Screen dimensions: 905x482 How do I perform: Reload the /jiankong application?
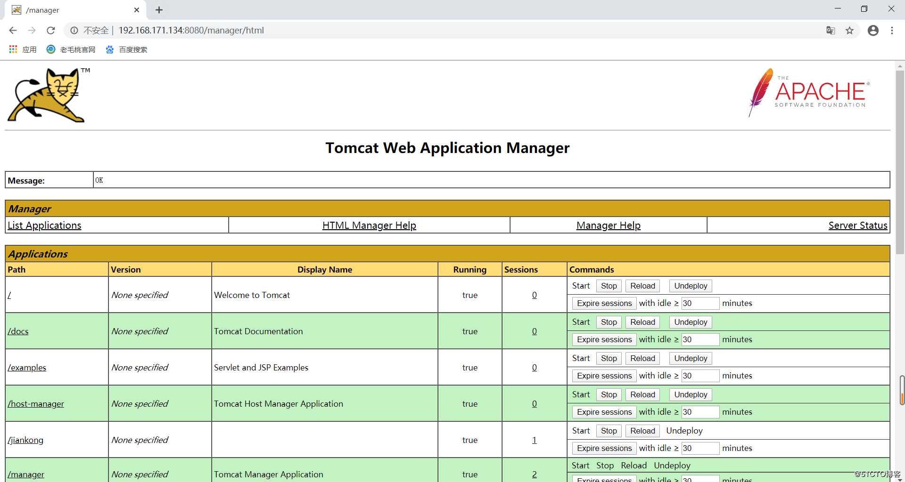pyautogui.click(x=642, y=431)
